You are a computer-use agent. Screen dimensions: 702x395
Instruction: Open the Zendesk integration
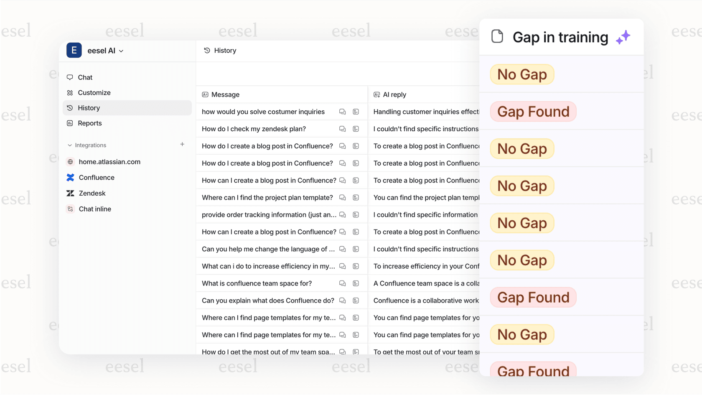click(x=92, y=193)
